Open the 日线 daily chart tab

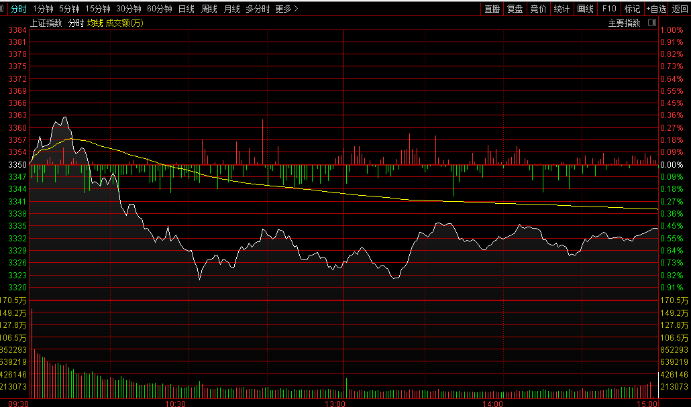(186, 9)
